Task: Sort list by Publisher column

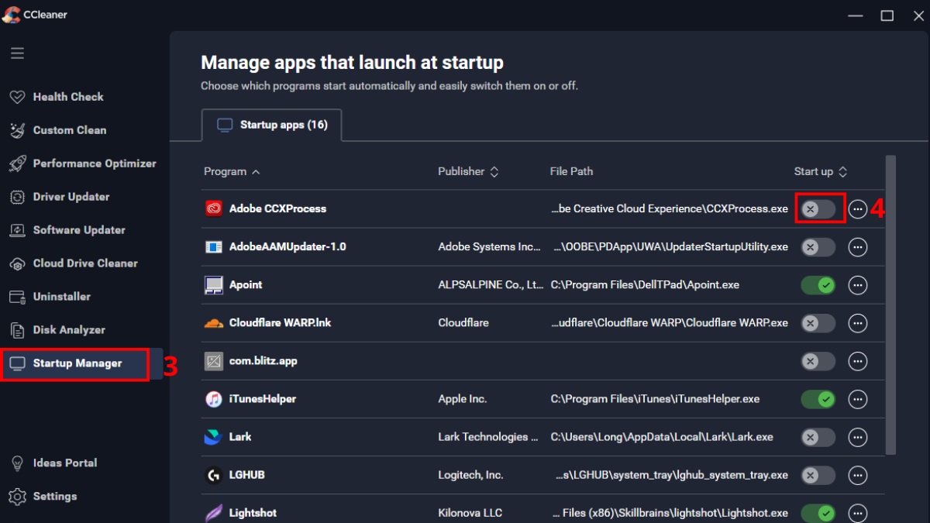Action: click(x=468, y=171)
